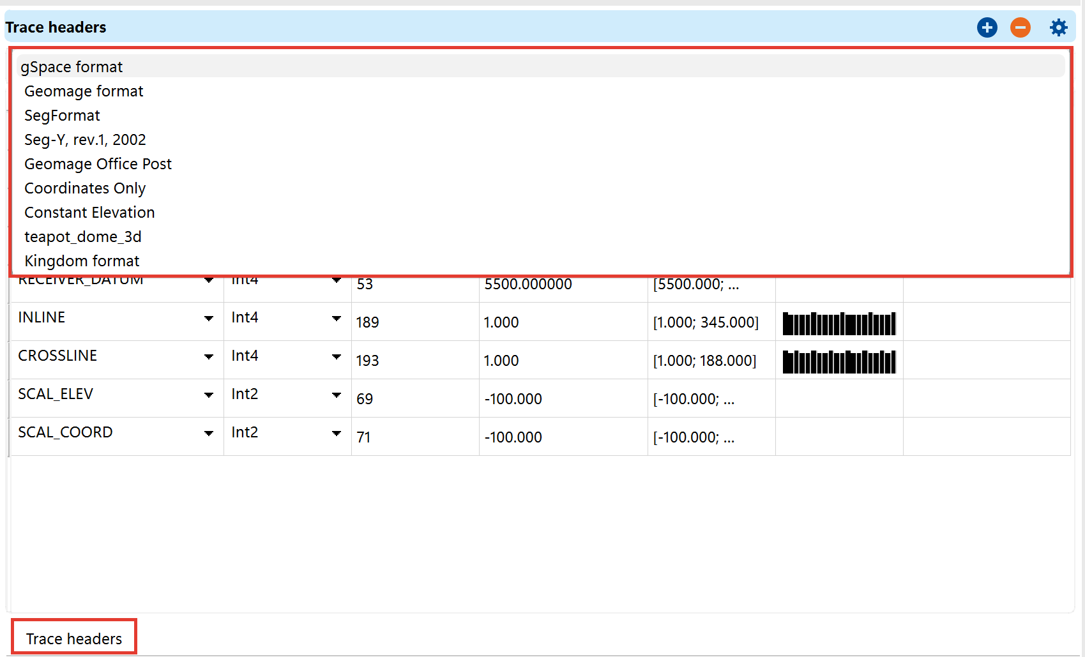Open the SCAL_ELEV Int2 type dropdown
Screen dimensions: 1085x657
337,395
